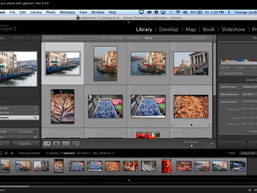The width and height of the screenshot is (257, 193).
Task: Click the video progress bar at bottom
Action: (128, 186)
